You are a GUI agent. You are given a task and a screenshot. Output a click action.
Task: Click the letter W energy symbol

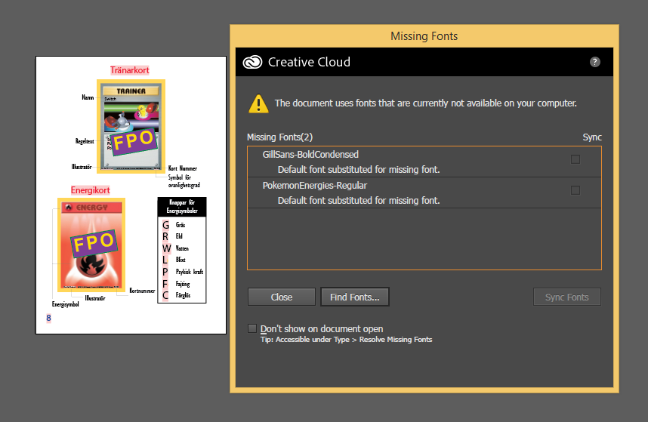point(167,248)
